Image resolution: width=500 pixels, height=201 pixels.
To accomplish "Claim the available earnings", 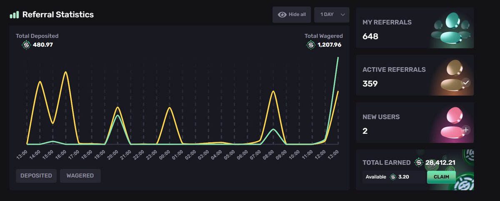I will pyautogui.click(x=441, y=177).
